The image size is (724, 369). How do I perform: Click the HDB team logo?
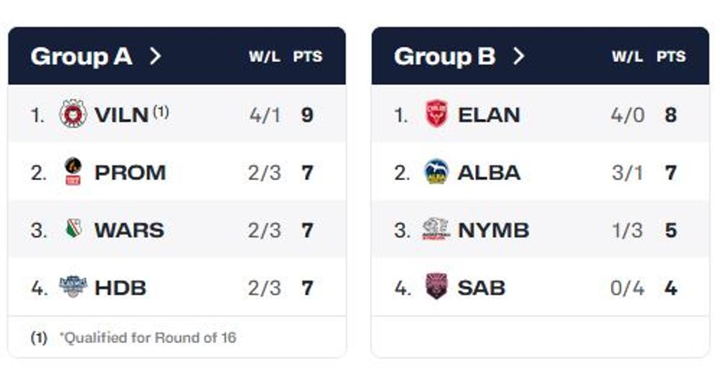[x=73, y=287]
